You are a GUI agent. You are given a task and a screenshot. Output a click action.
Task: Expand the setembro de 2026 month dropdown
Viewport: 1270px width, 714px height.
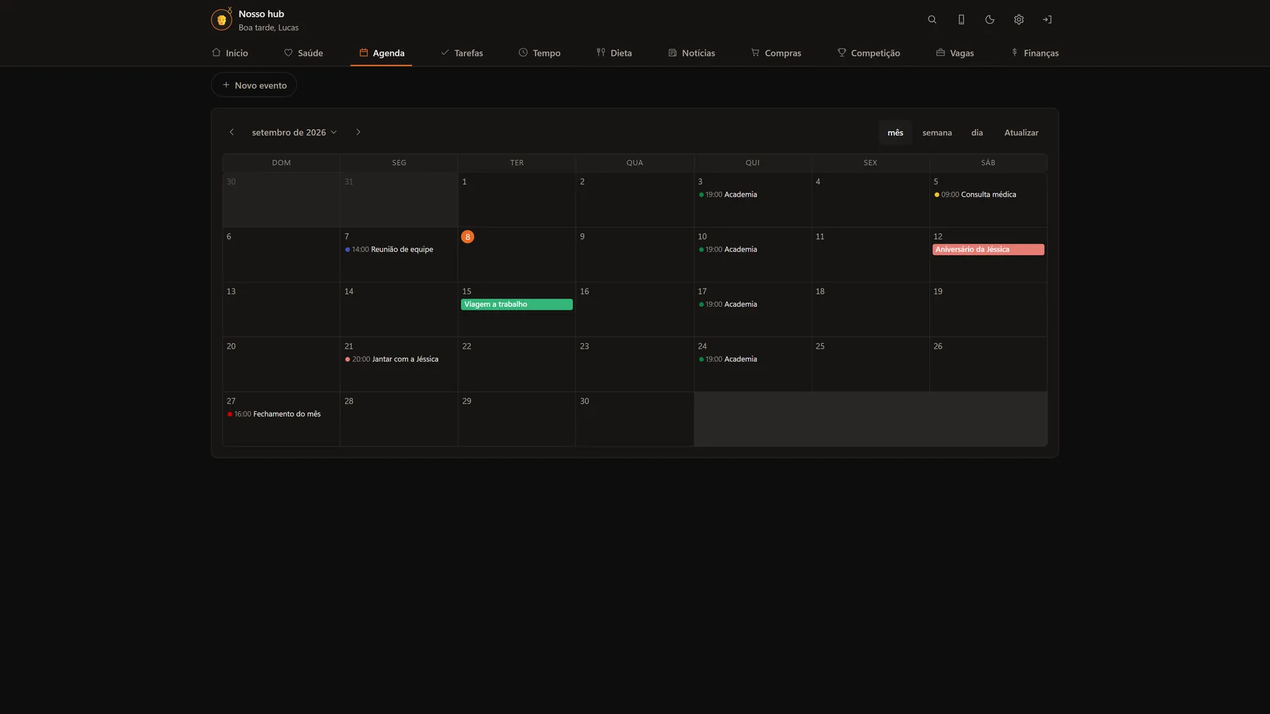(x=294, y=132)
